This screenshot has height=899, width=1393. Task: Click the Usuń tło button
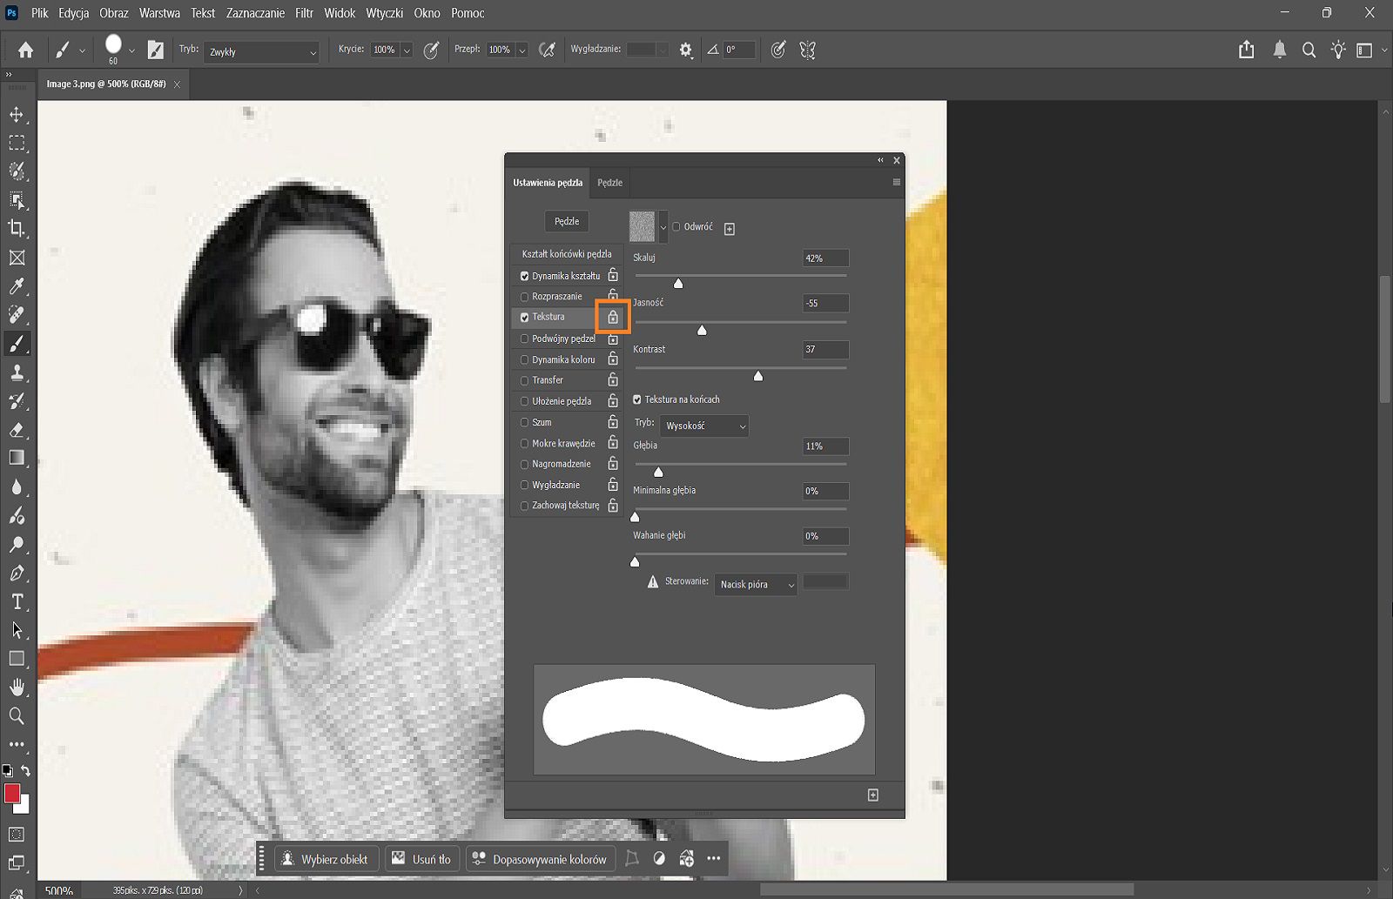coord(421,858)
